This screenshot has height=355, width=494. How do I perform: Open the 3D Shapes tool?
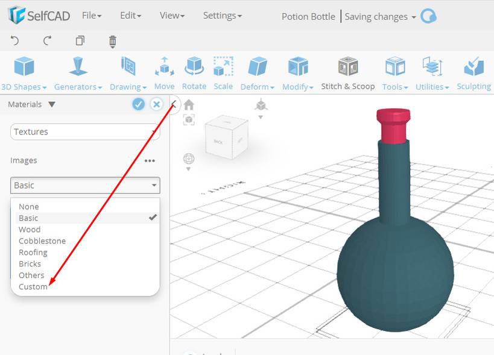24,74
